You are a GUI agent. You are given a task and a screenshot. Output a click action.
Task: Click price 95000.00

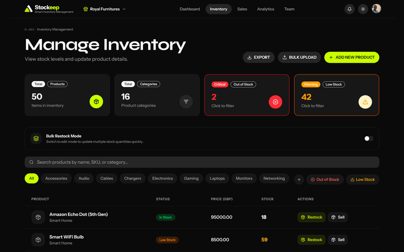click(222, 217)
